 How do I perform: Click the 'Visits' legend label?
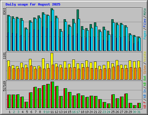click(145, 57)
